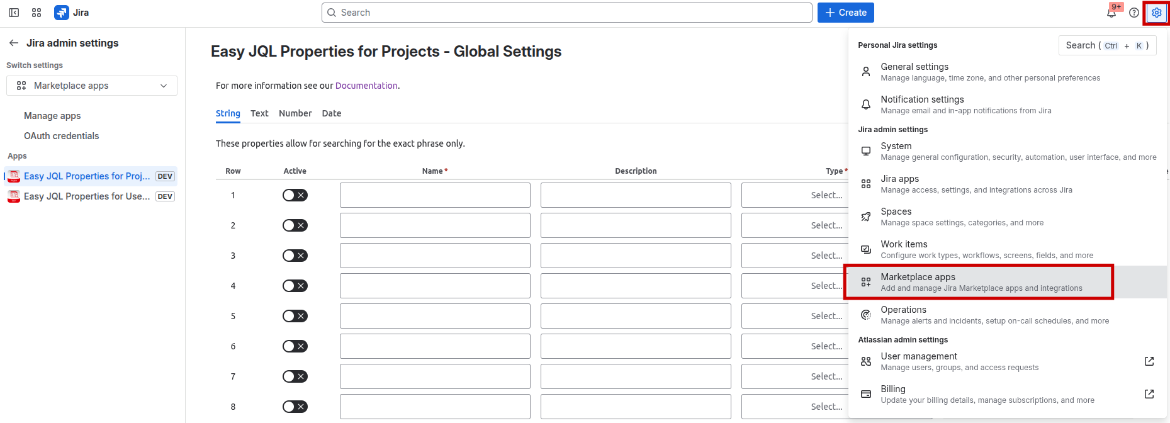
Task: Open the Documentation link
Action: click(x=366, y=86)
